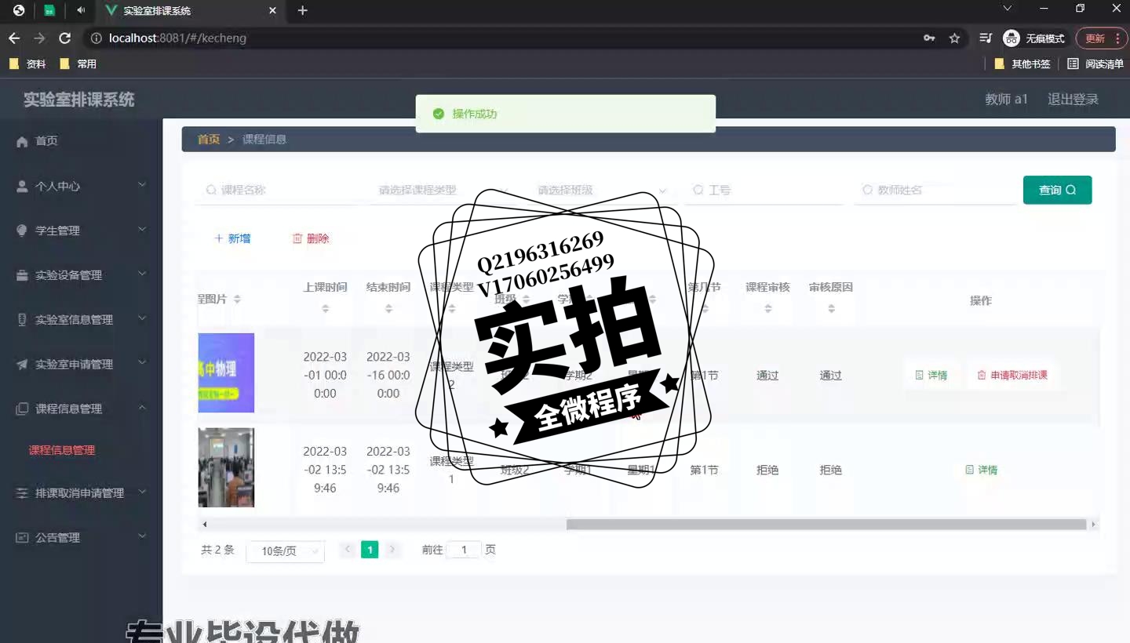Open the saved passwords key icon

(x=929, y=38)
